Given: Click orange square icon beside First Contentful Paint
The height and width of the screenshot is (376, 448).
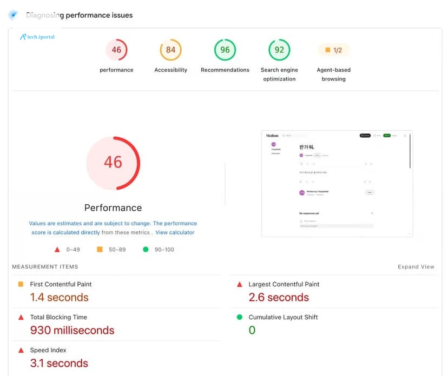Looking at the screenshot, I should (21, 284).
